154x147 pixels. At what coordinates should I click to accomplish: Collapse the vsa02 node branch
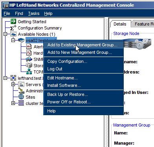pyautogui.click(x=13, y=40)
